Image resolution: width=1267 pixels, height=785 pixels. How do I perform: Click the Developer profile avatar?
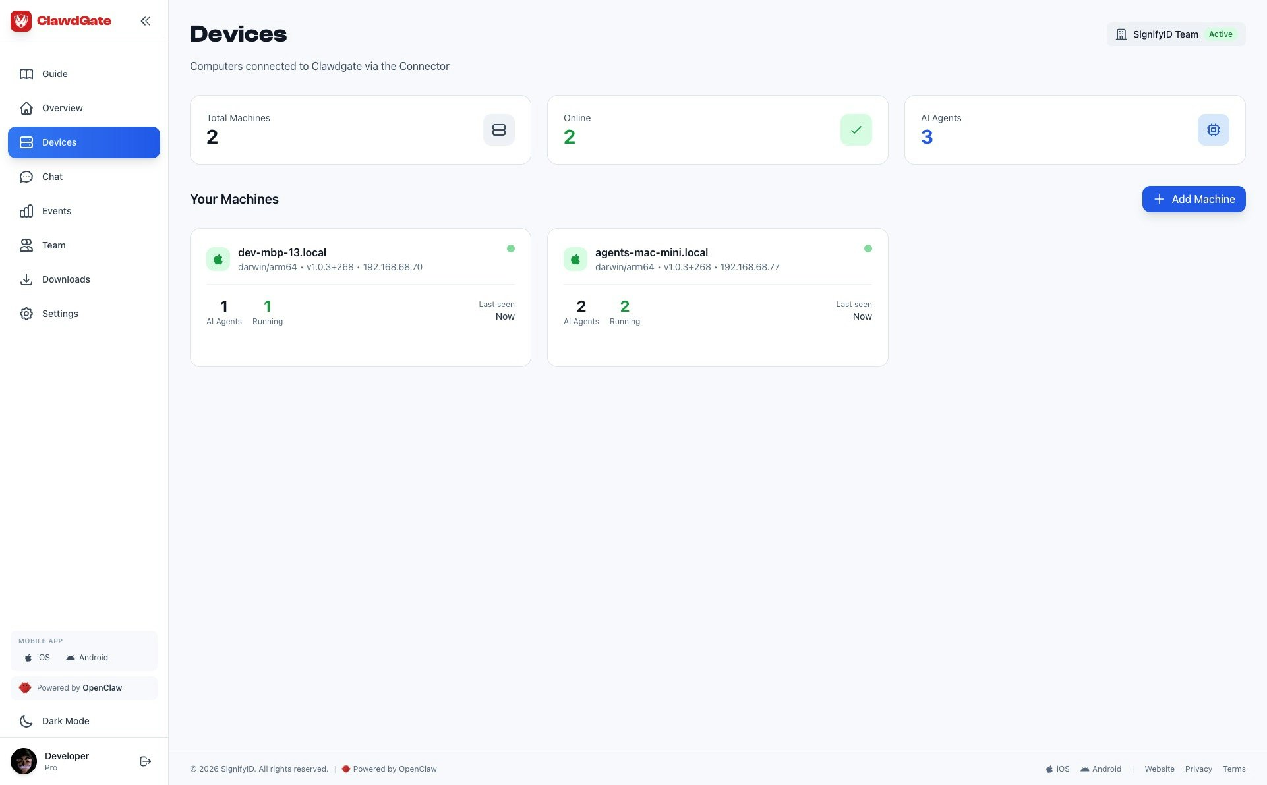coord(24,761)
